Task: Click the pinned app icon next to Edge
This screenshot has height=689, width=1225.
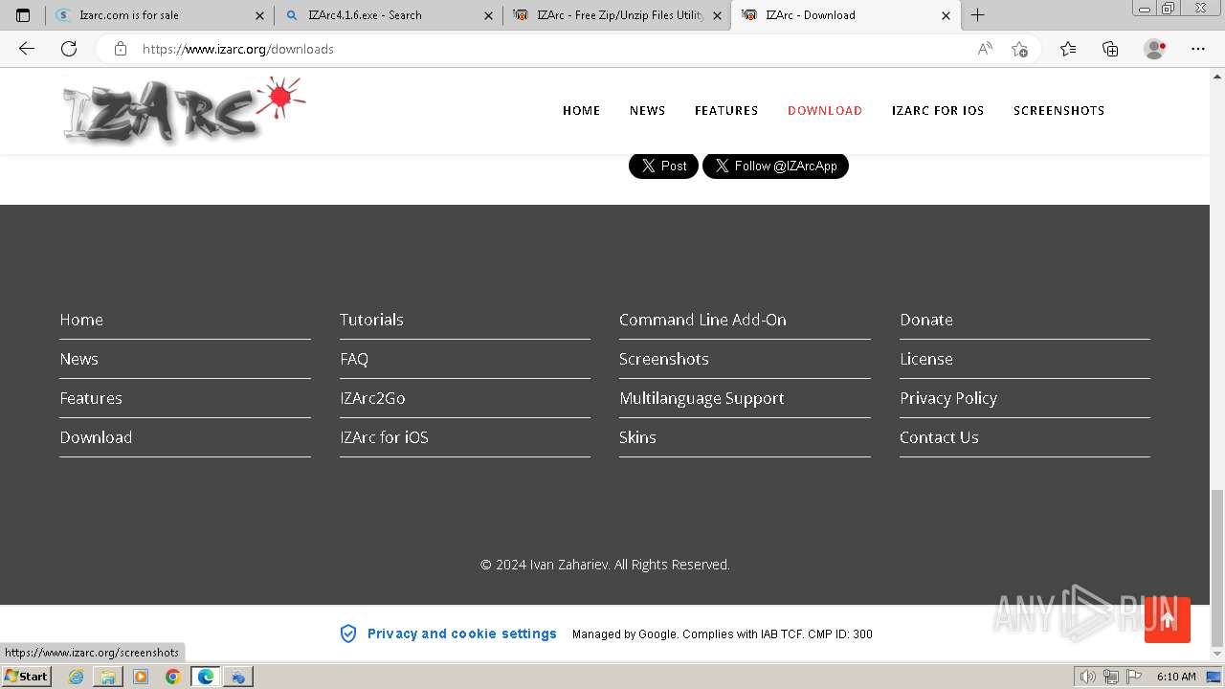Action: coord(238,677)
